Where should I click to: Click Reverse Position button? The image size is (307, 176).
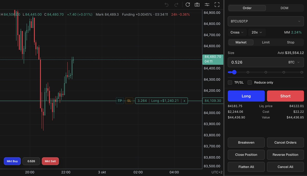[x=285, y=155]
